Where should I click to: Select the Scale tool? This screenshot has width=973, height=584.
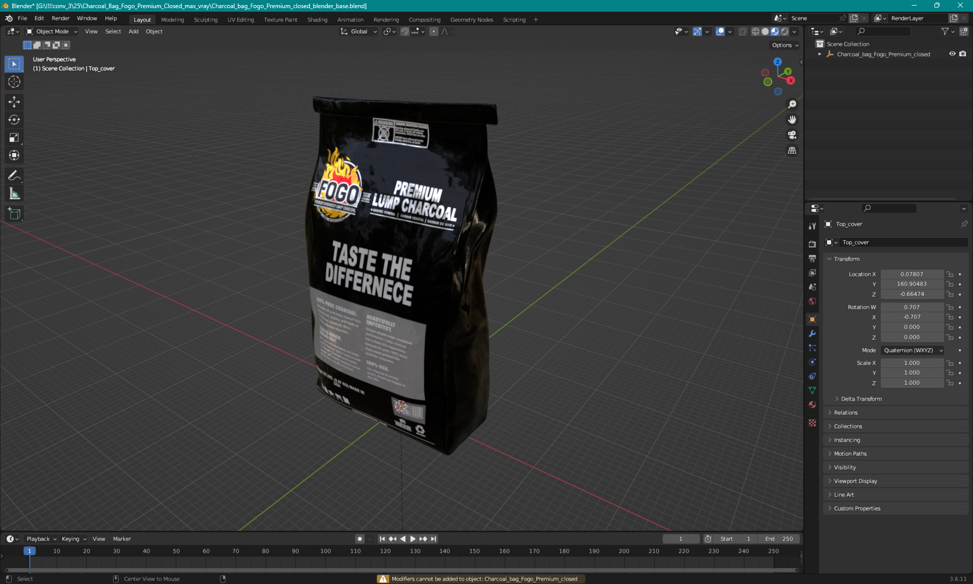14,137
